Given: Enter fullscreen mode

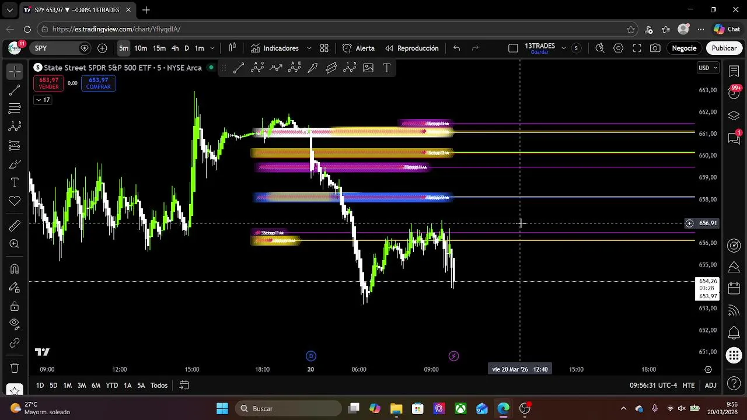Looking at the screenshot, I should 637,48.
